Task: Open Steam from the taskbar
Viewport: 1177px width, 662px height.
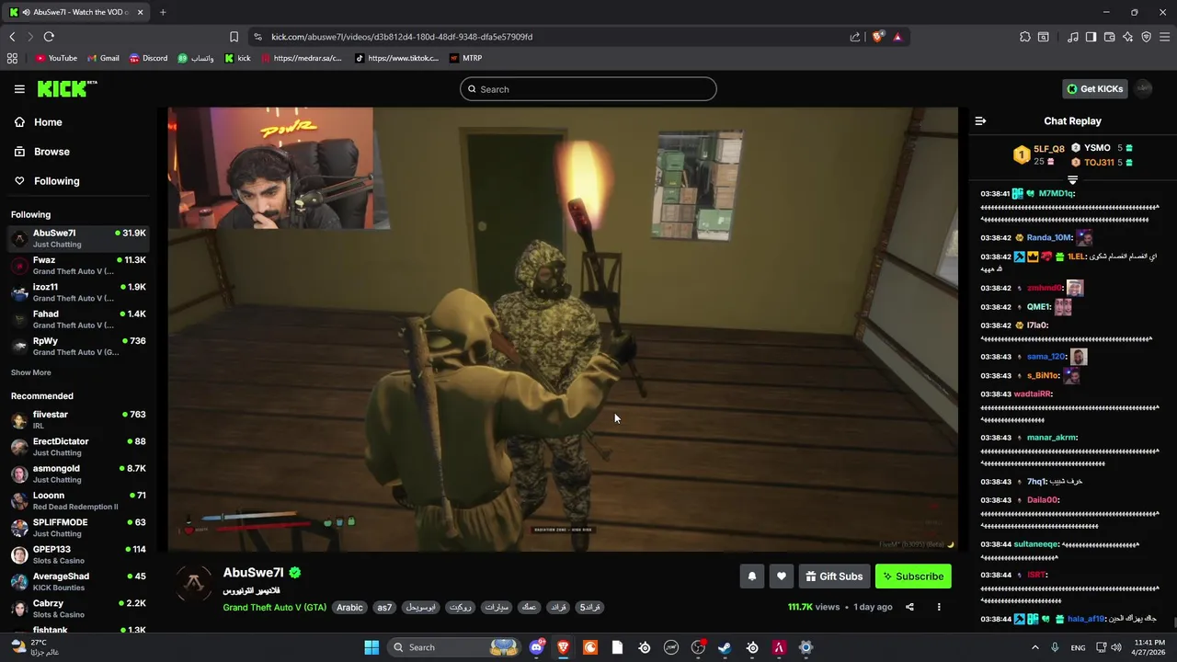Action: [x=725, y=647]
